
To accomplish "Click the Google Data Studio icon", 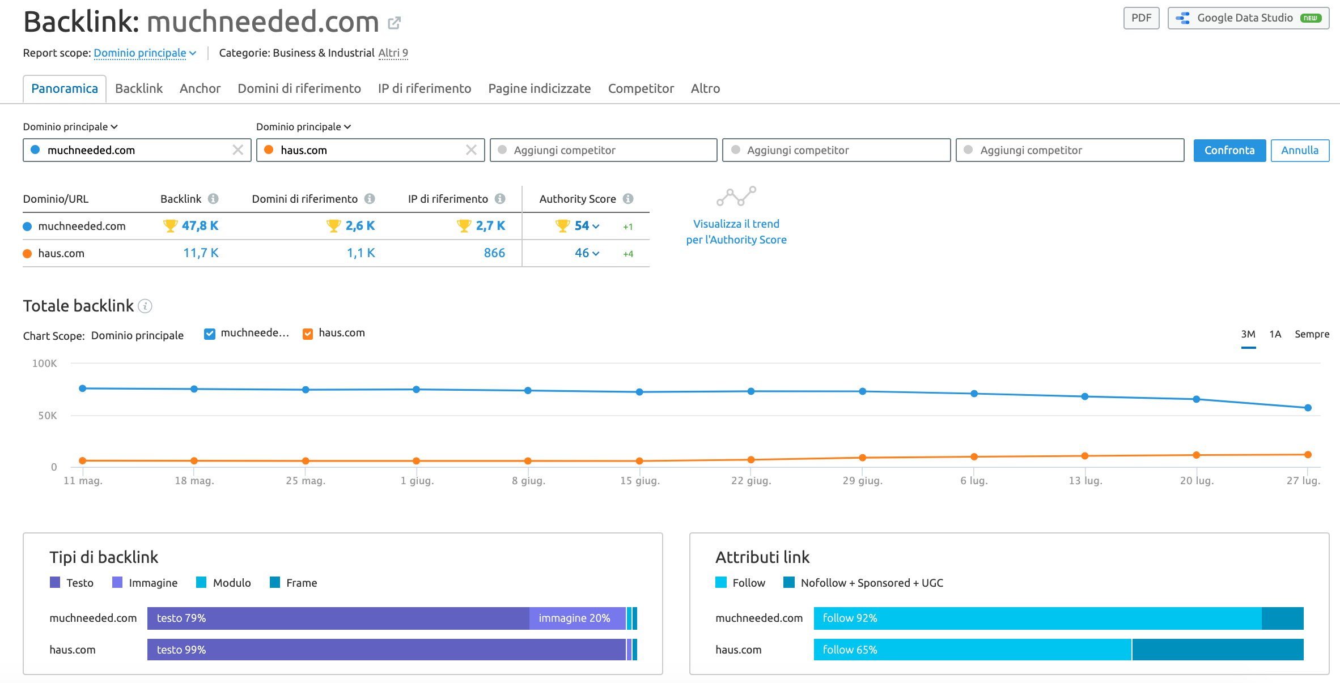I will click(x=1182, y=18).
